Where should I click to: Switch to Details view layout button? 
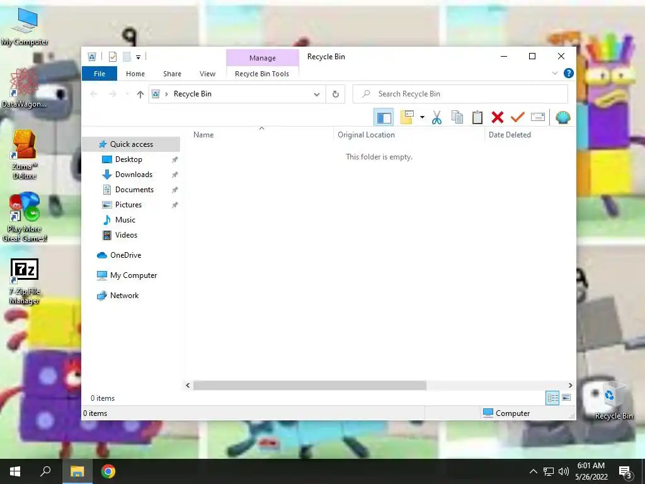(552, 398)
